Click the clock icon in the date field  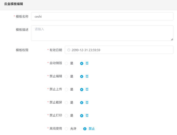[x=69, y=50]
